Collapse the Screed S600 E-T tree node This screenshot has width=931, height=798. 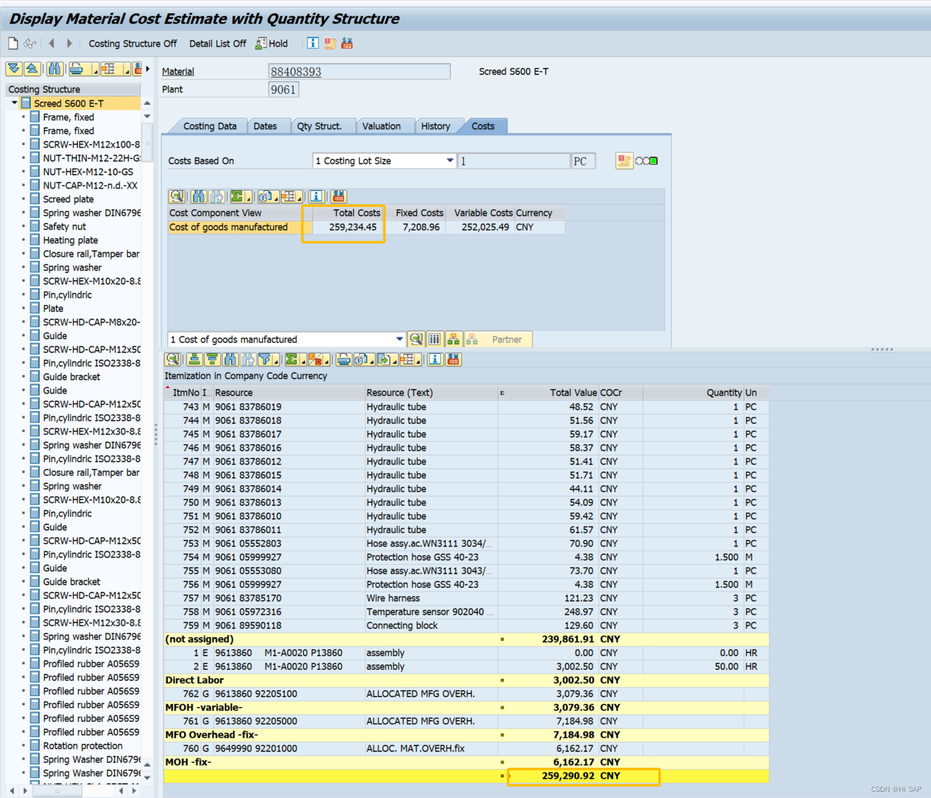point(14,103)
